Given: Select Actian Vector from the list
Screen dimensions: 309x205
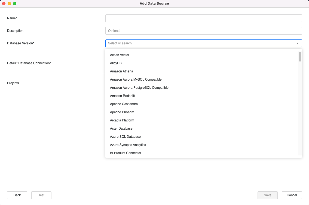Looking at the screenshot, I should [120, 55].
